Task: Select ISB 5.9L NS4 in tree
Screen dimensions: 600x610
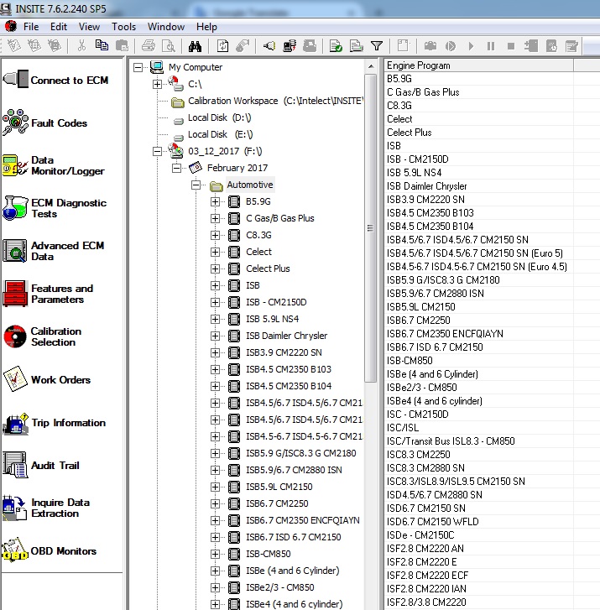Action: click(x=273, y=319)
